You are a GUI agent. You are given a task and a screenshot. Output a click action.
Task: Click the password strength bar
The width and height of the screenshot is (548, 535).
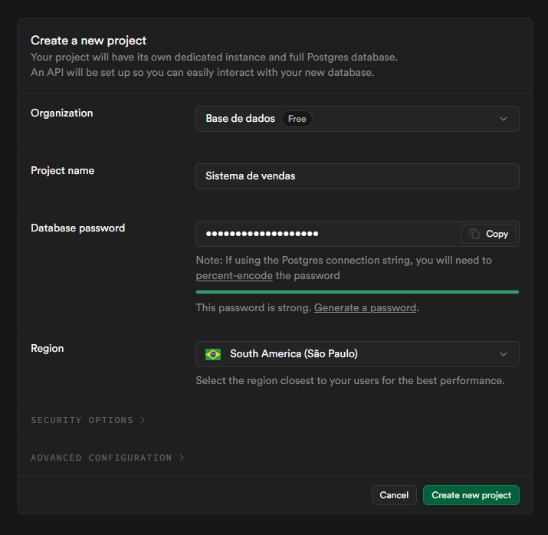tap(357, 292)
